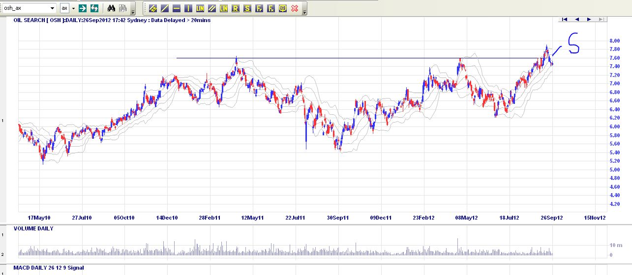Click the 18Jul12 date axis label
Image resolution: width=632 pixels, height=275 pixels.
(x=510, y=218)
